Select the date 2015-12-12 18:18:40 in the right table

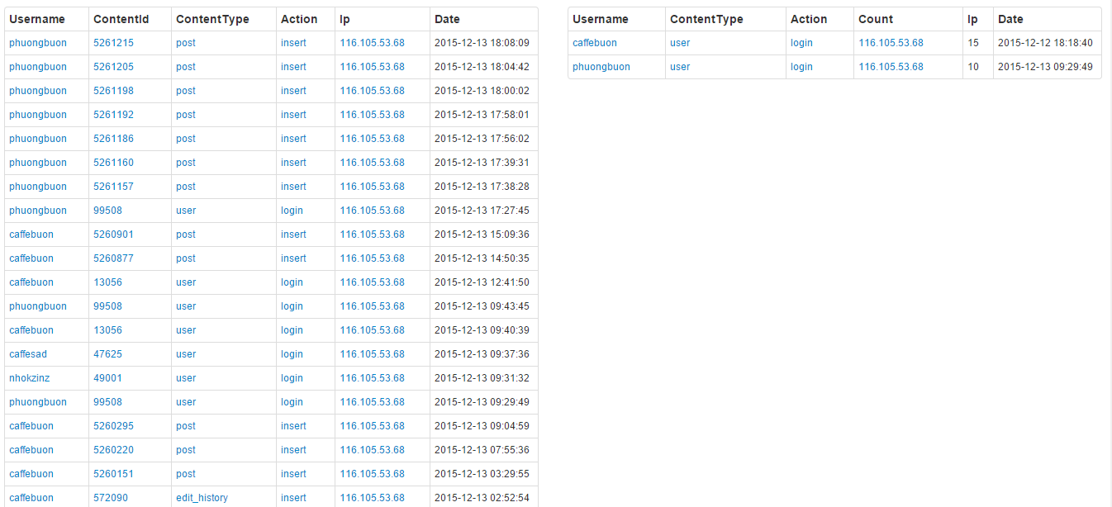(1045, 43)
